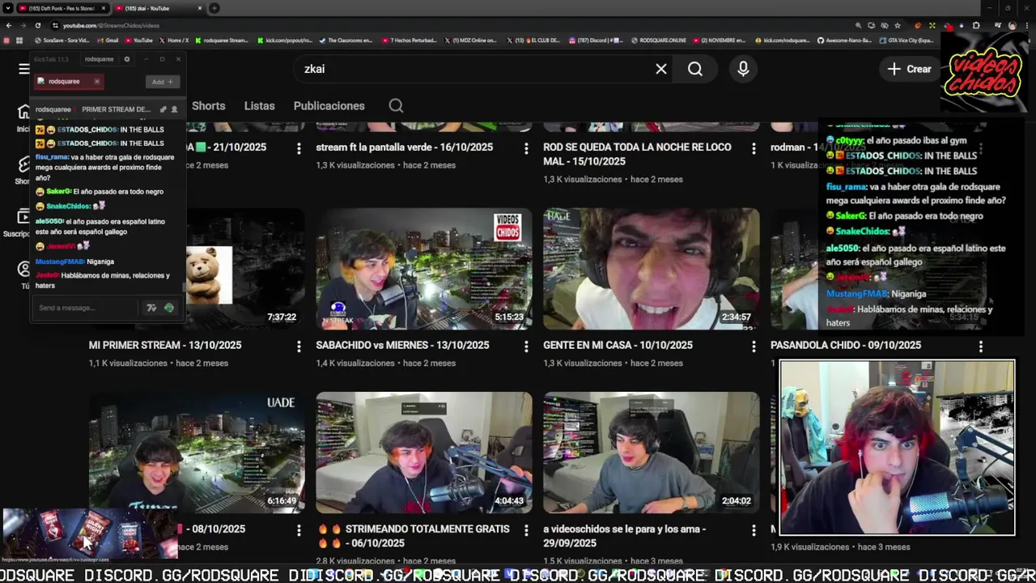This screenshot has width=1036, height=583.
Task: Clear the zkai search query
Action: tap(661, 69)
